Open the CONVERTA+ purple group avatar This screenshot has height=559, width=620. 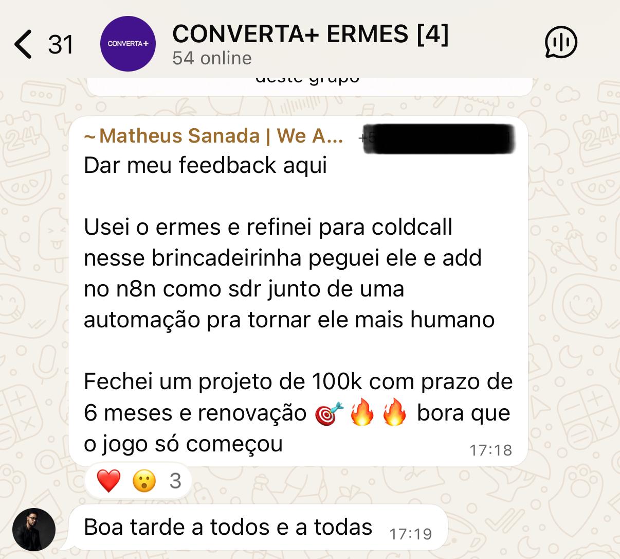pyautogui.click(x=128, y=44)
